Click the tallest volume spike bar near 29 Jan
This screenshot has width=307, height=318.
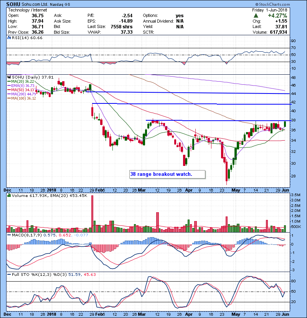(x=92, y=213)
